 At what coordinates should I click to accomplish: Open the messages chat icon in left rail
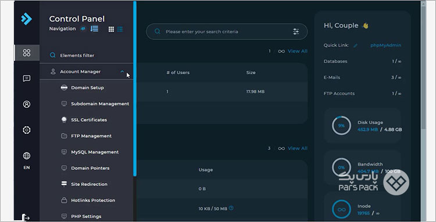pos(27,78)
